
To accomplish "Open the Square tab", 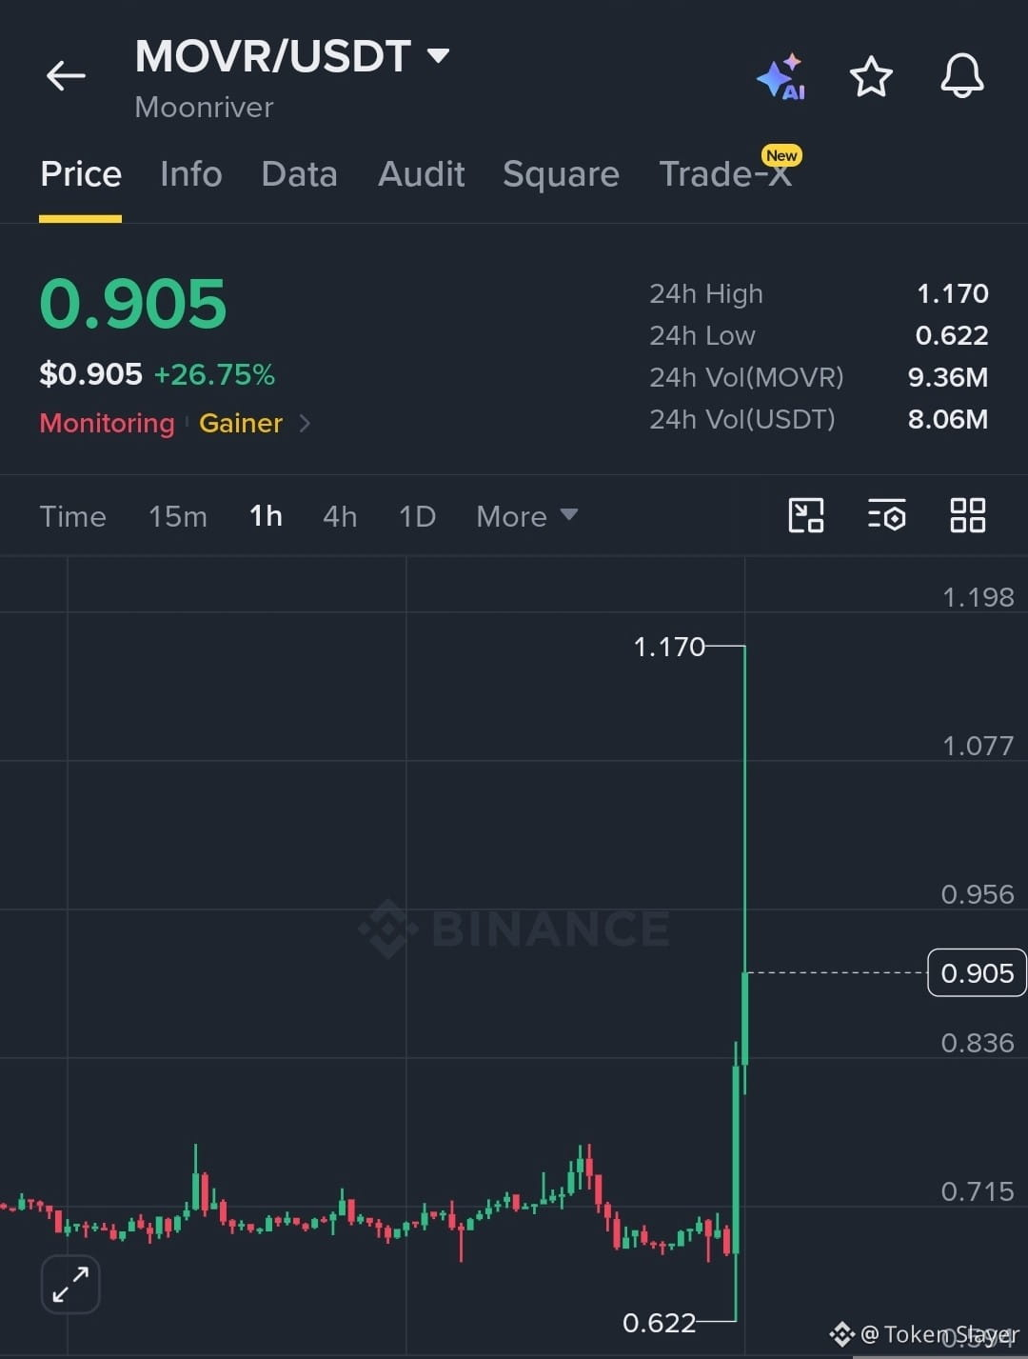I will coord(561,174).
